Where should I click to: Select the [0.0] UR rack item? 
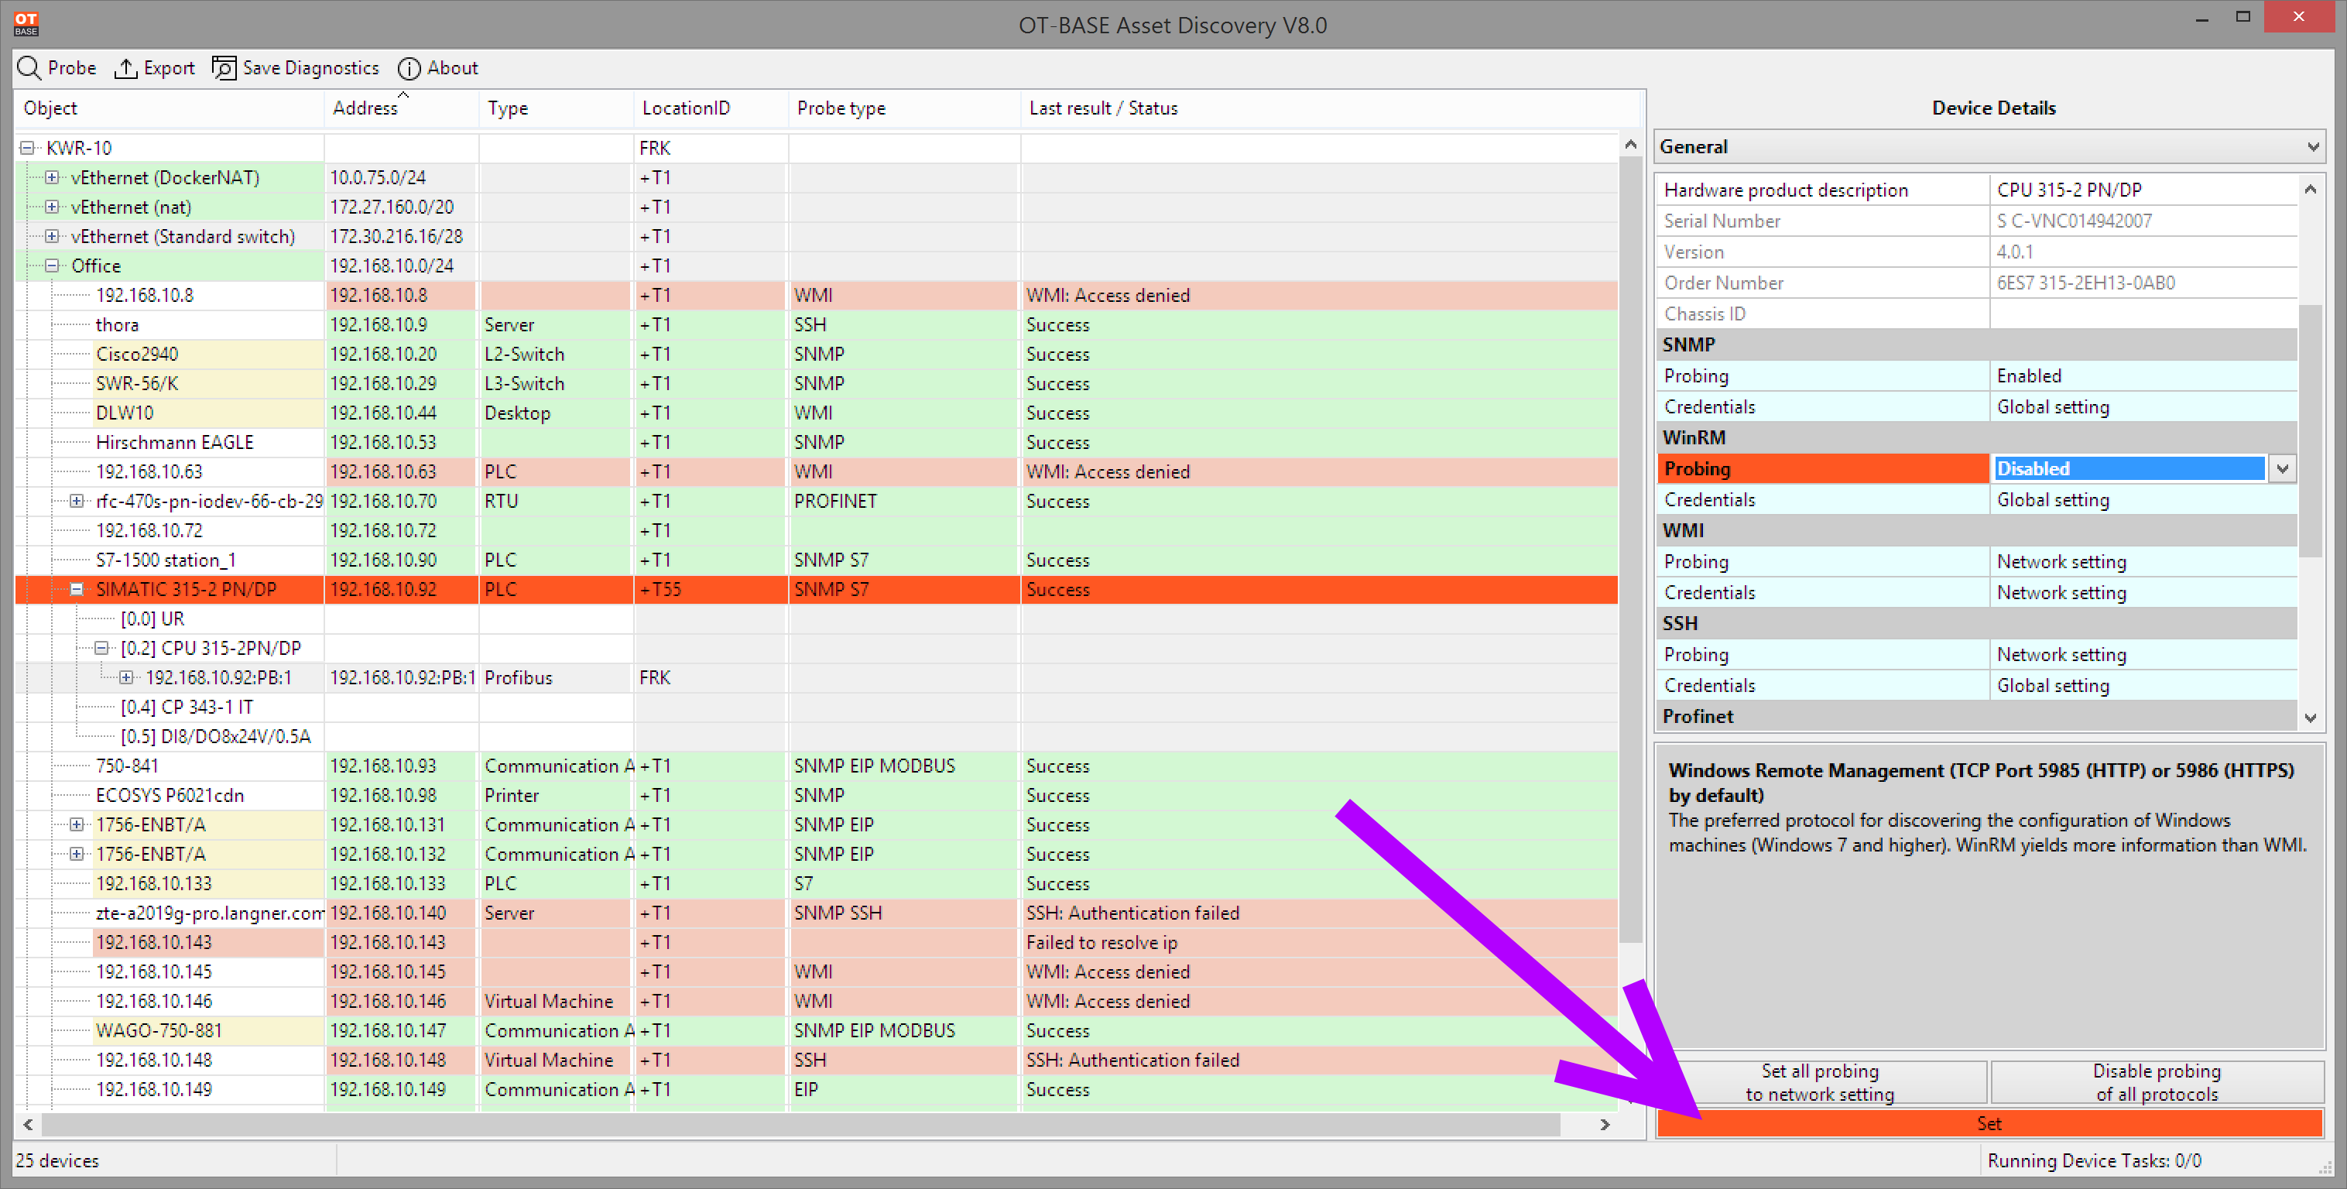point(817,618)
